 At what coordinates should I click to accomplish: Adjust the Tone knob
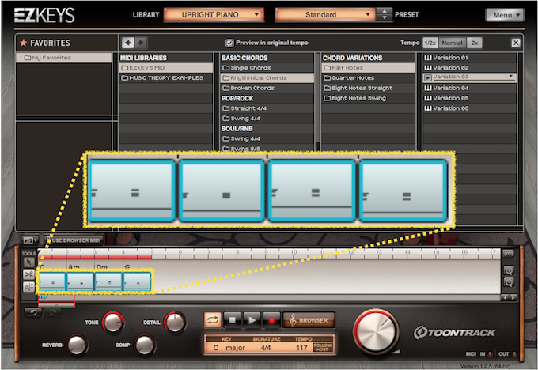point(113,323)
